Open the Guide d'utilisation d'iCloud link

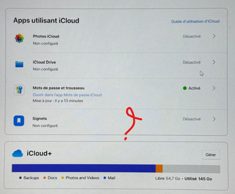195,22
